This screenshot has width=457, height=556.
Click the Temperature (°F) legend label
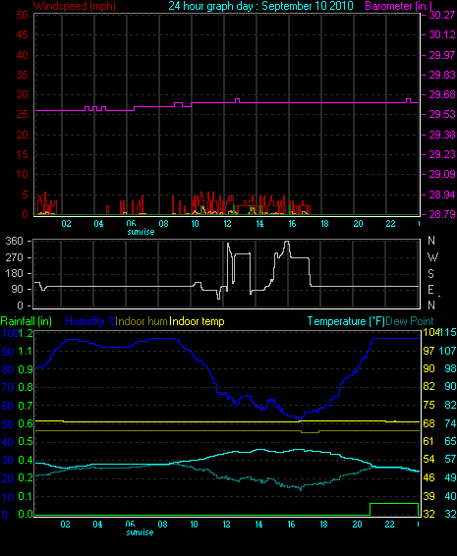click(x=346, y=321)
